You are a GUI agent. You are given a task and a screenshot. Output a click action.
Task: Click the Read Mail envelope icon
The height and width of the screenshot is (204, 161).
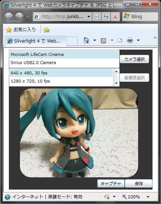click(x=120, y=40)
